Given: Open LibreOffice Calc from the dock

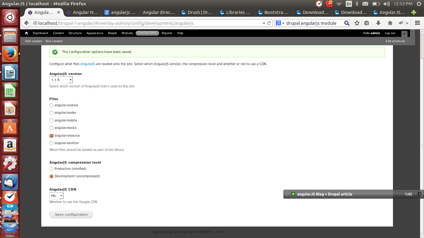Looking at the screenshot, I should [10, 90].
